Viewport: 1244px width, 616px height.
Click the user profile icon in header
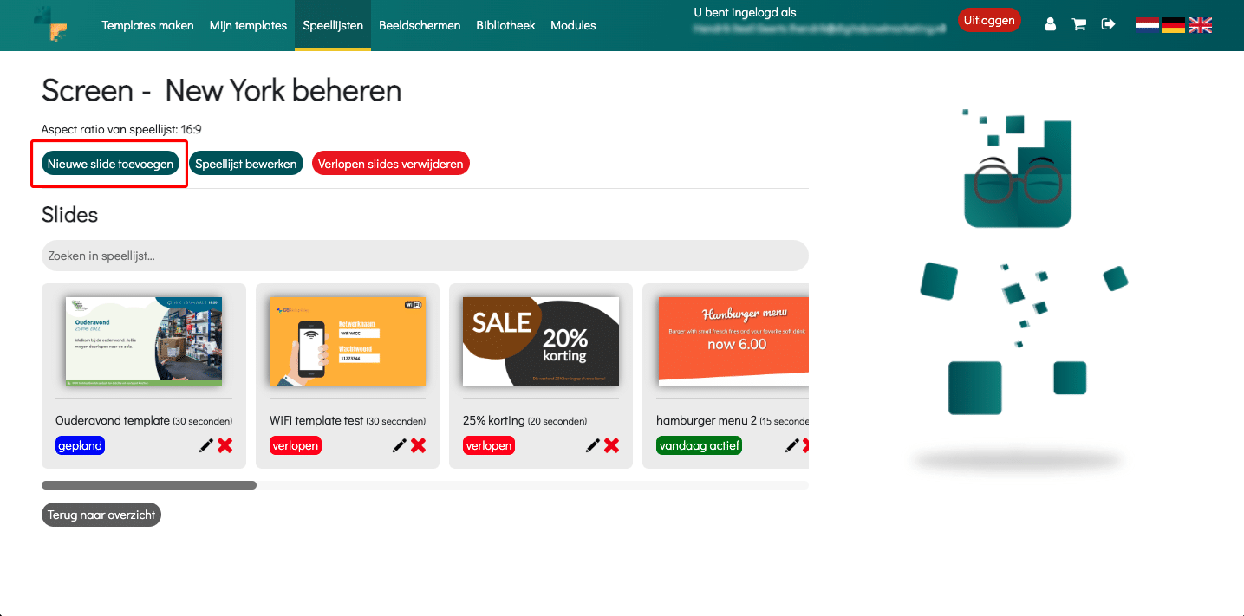click(x=1050, y=24)
